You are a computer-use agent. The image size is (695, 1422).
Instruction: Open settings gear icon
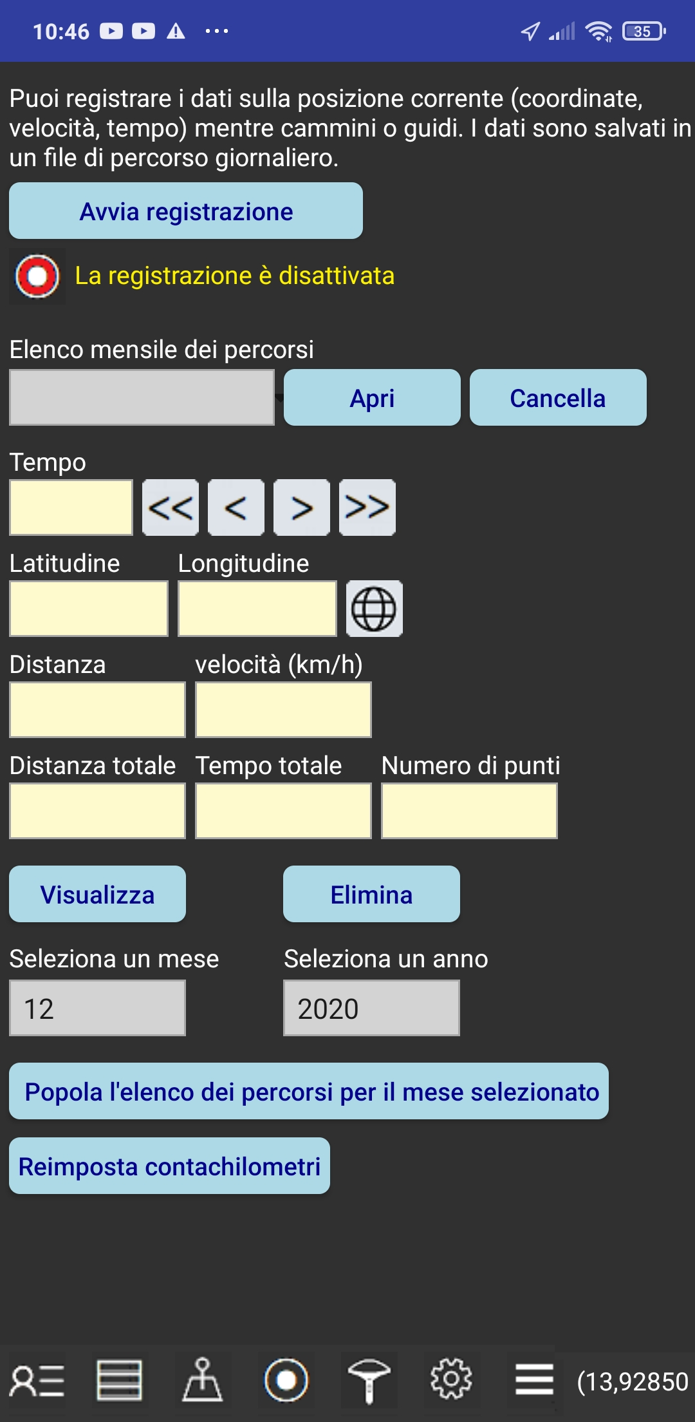(451, 1379)
